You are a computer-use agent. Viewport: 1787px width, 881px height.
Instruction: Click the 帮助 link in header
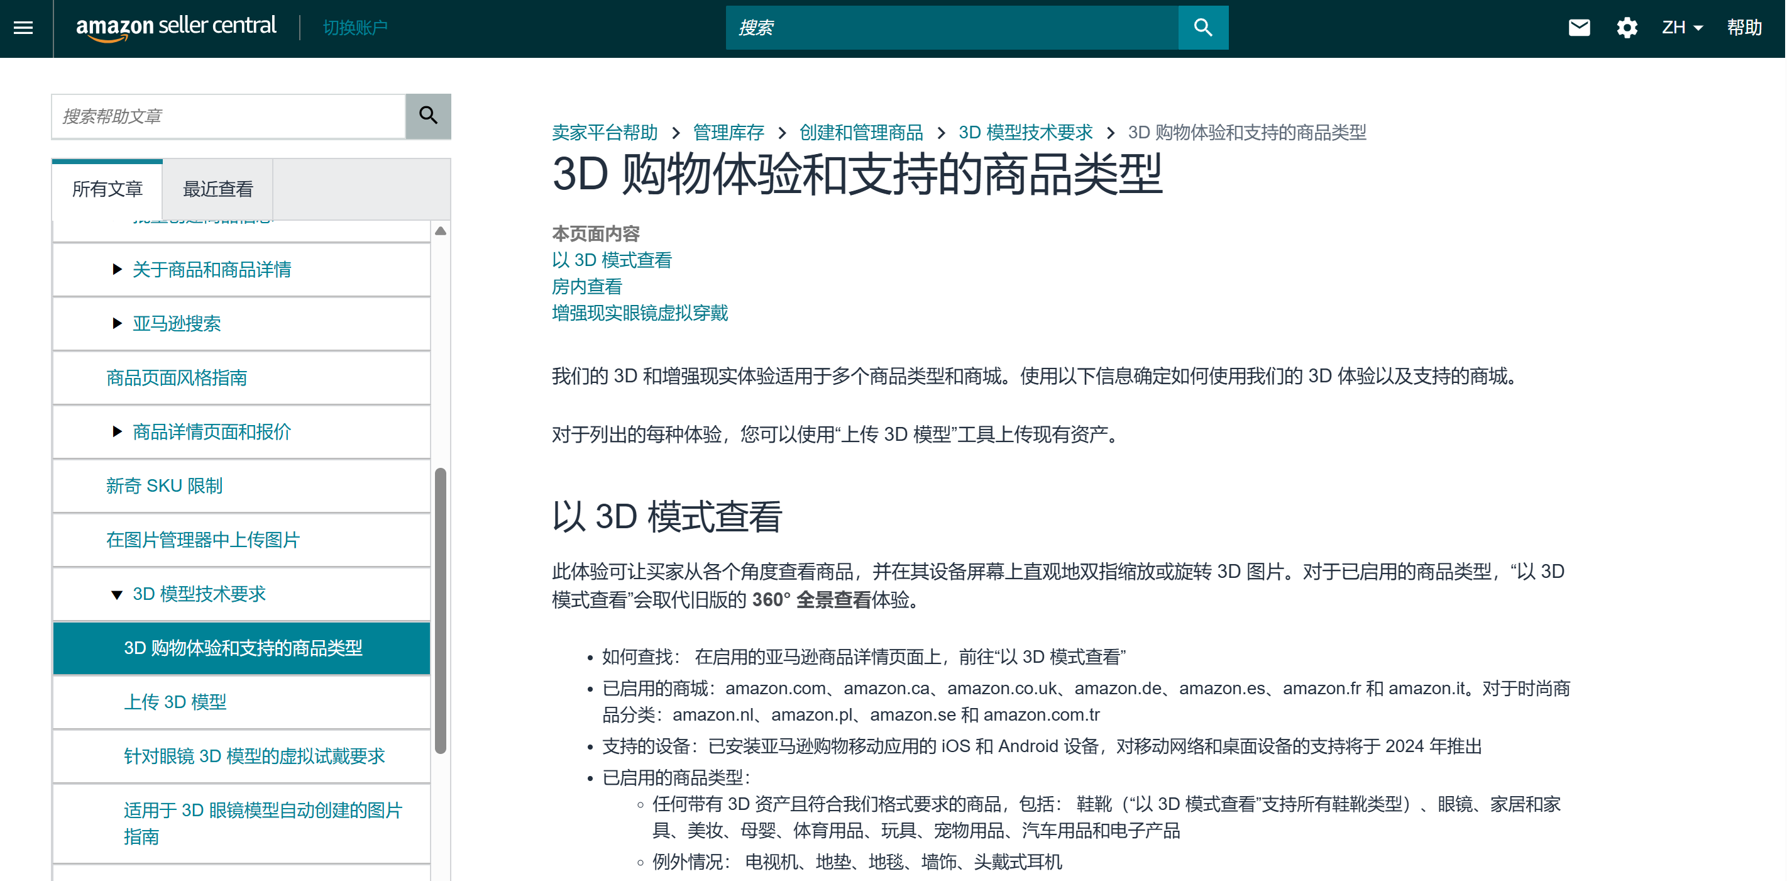point(1744,28)
